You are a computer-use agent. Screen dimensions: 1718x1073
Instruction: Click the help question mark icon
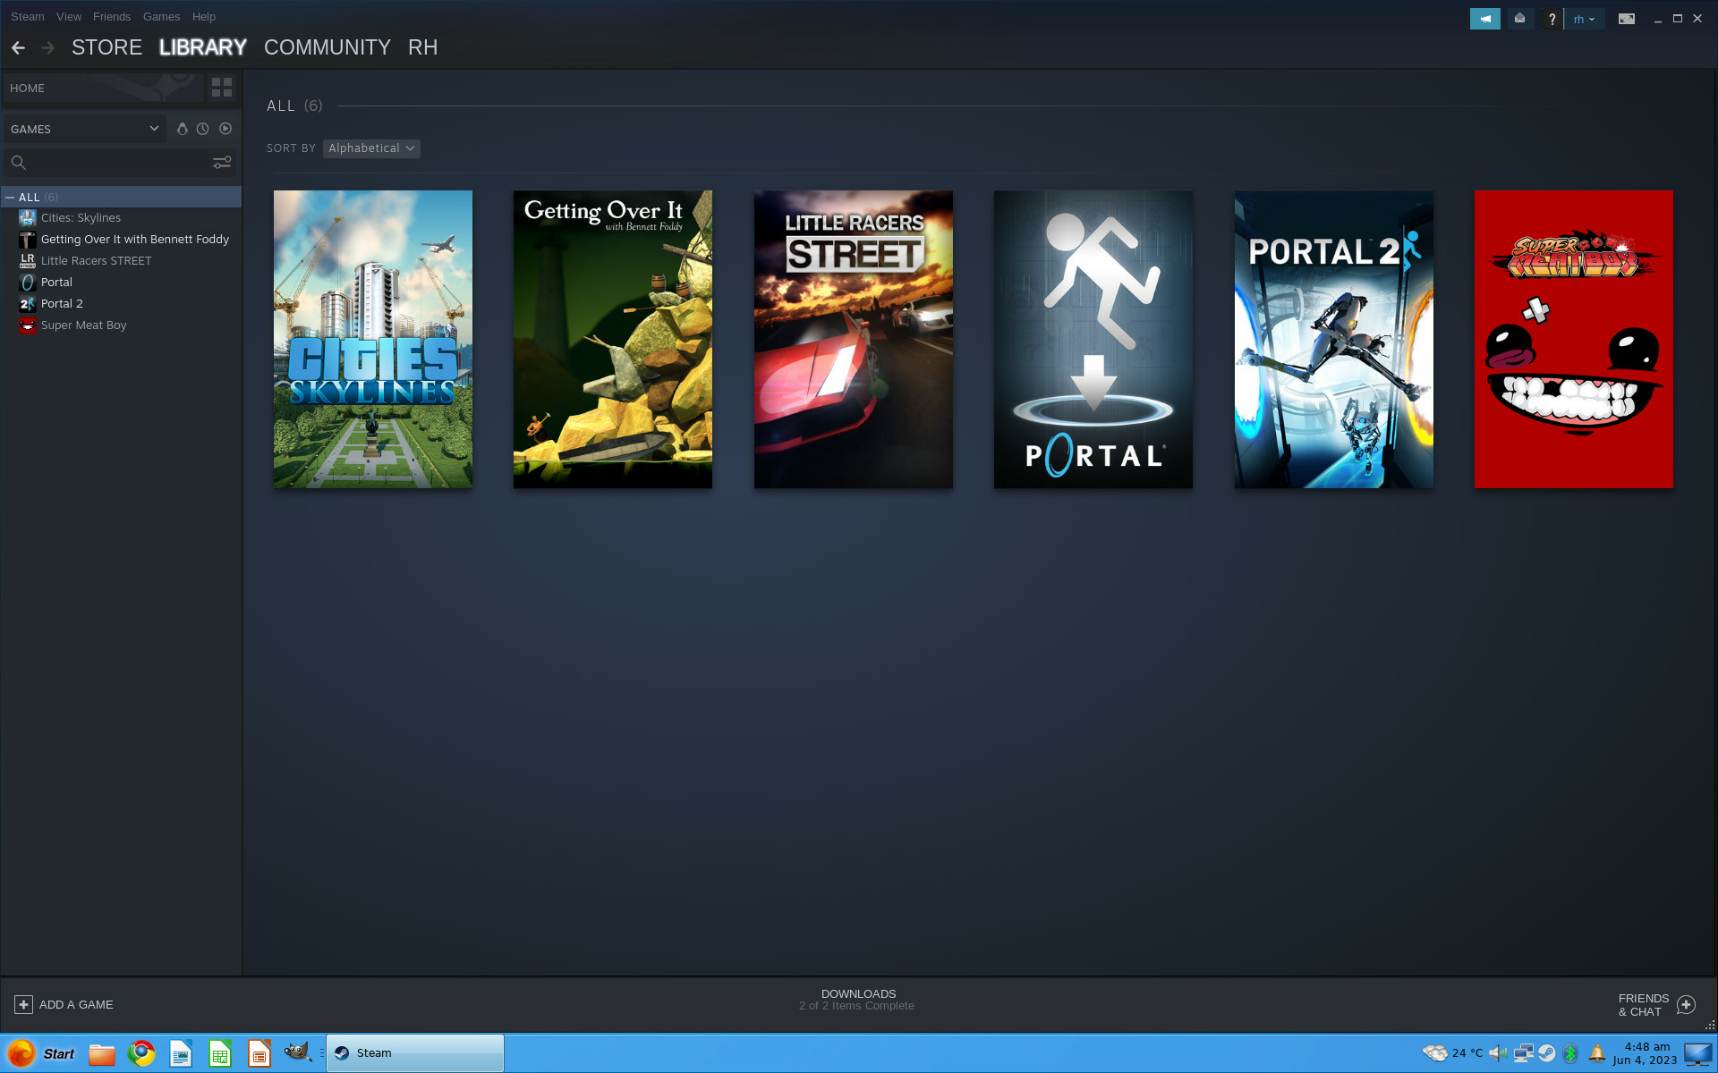coord(1552,19)
